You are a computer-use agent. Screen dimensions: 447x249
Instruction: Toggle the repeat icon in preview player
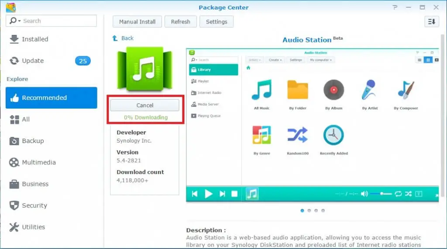click(398, 194)
